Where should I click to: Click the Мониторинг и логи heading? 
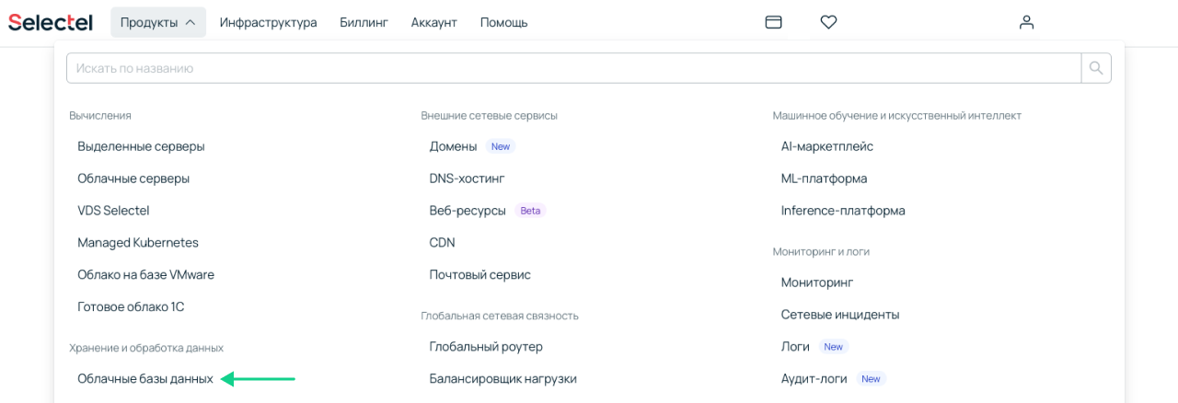click(x=821, y=251)
